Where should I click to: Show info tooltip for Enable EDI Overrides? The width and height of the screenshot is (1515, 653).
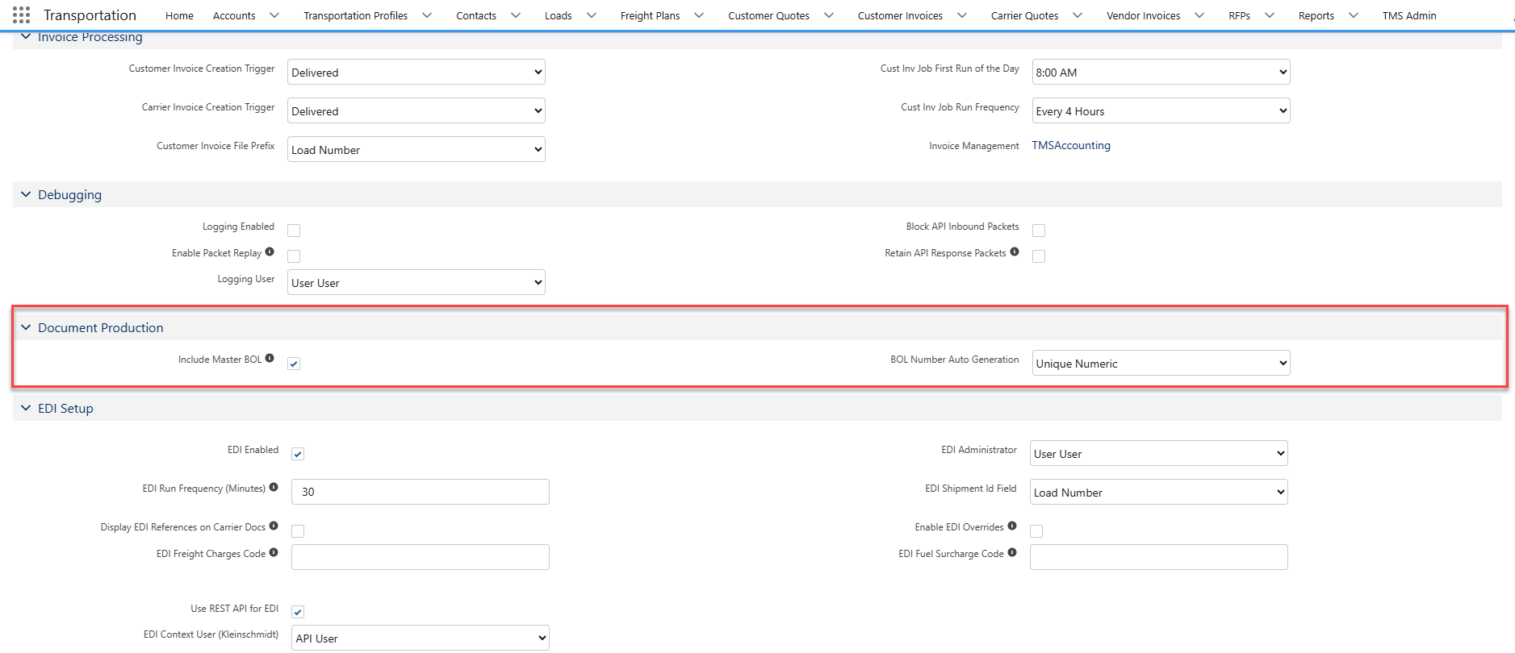pyautogui.click(x=1012, y=526)
